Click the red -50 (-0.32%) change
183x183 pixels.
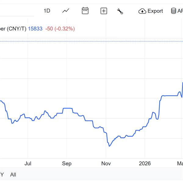[60, 29]
